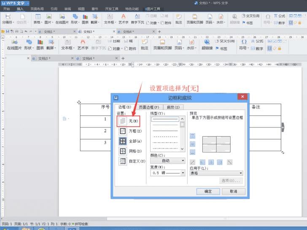
Task: Click the table move handle above 序号
Action: pos(79,103)
